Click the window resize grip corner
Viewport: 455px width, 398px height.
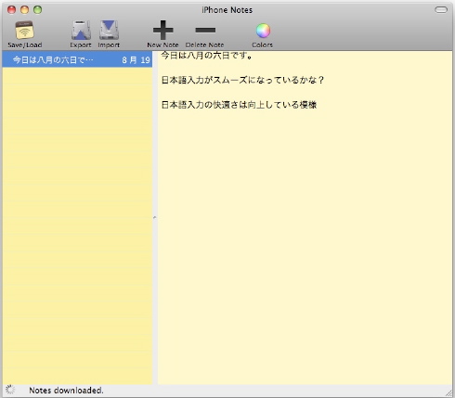point(448,392)
